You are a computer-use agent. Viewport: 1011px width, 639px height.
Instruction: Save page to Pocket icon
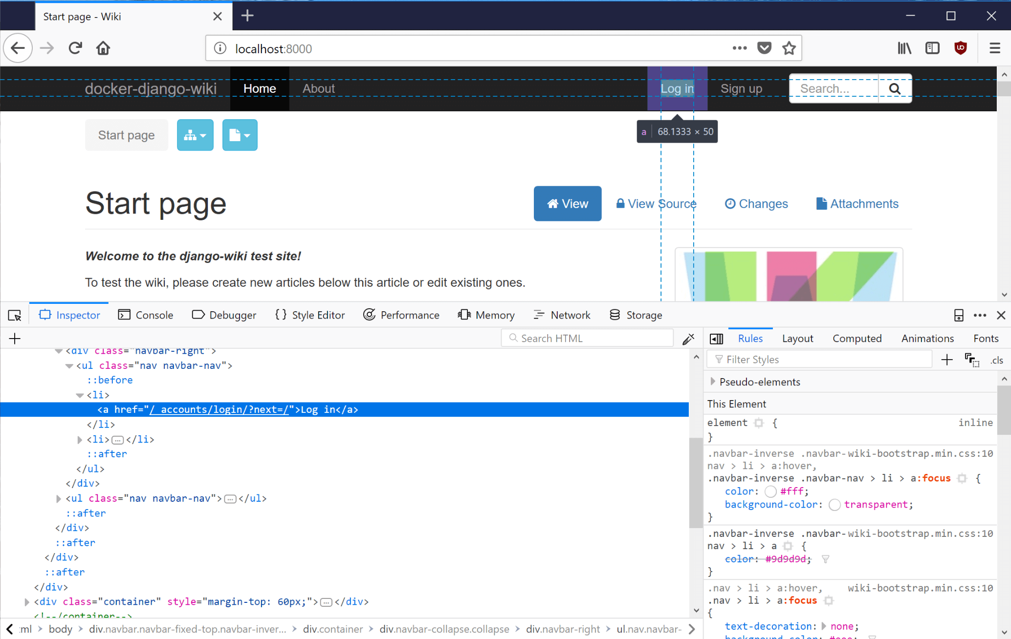[764, 48]
